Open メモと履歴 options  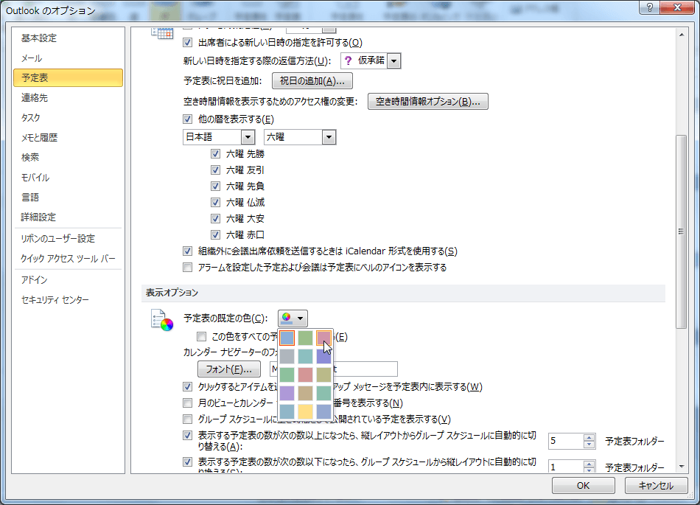click(68, 138)
